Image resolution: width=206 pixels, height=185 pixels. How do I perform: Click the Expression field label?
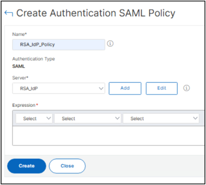tap(24, 105)
